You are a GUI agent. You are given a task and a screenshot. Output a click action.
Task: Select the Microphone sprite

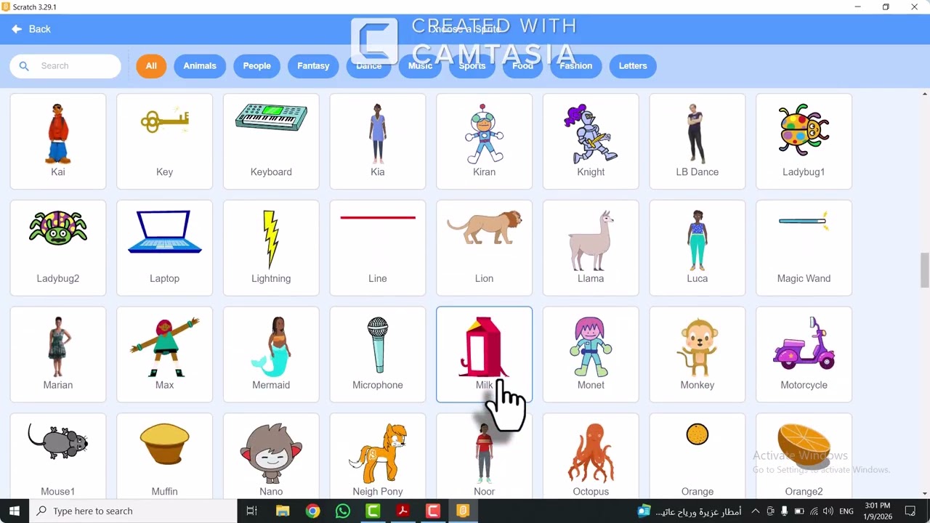pyautogui.click(x=378, y=354)
